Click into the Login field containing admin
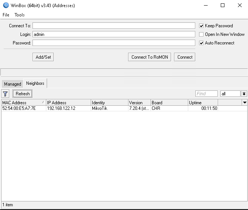This screenshot has height=210, width=248. coord(114,34)
